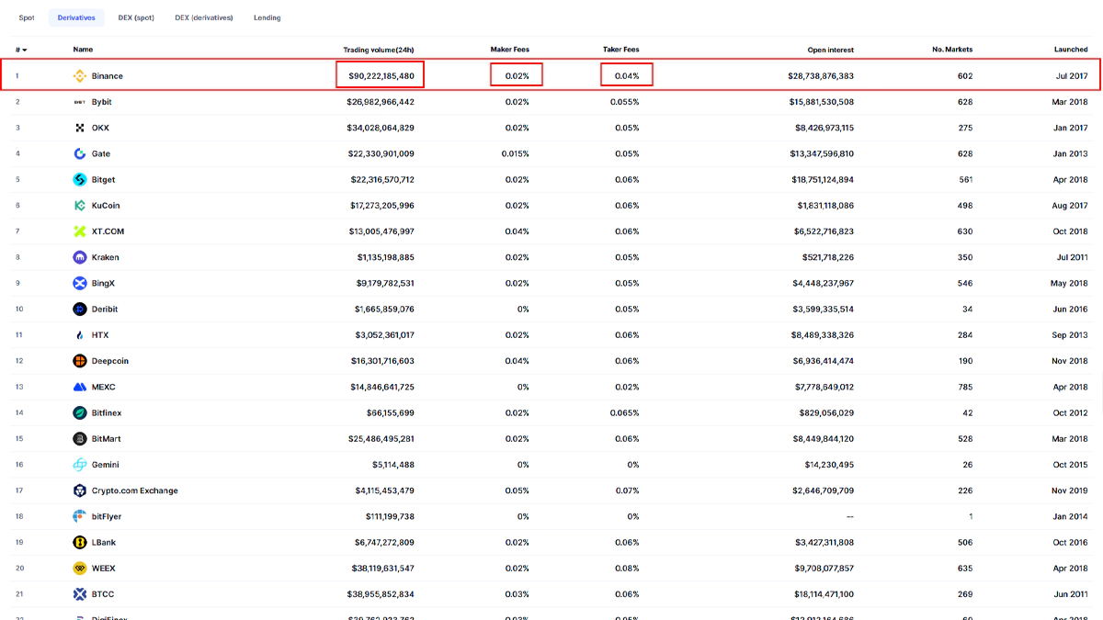Click the MEXC logo icon
Screen dimensions: 1103x620
(x=80, y=387)
